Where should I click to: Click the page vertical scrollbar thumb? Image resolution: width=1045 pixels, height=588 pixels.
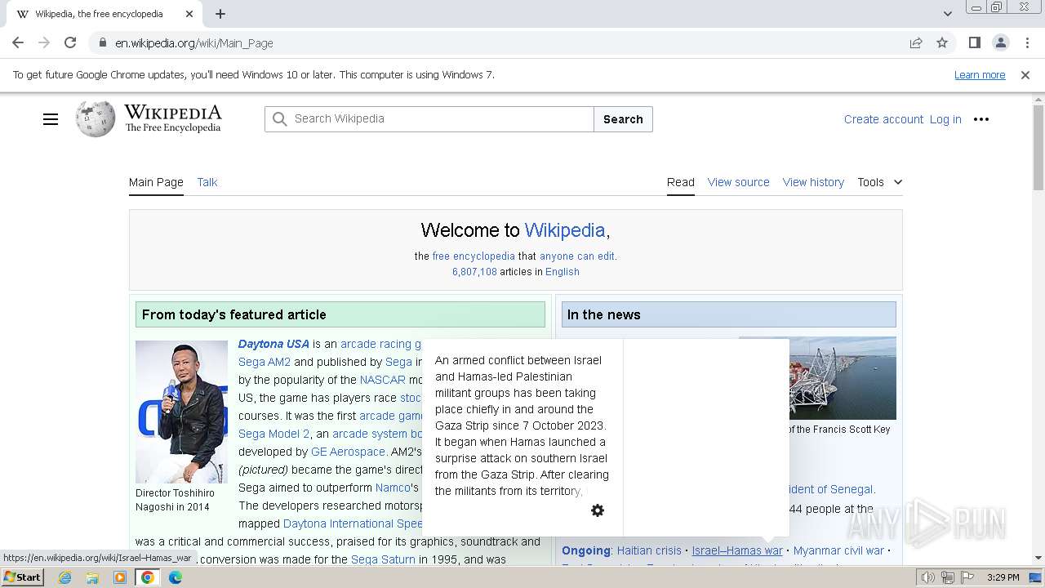[1038, 147]
